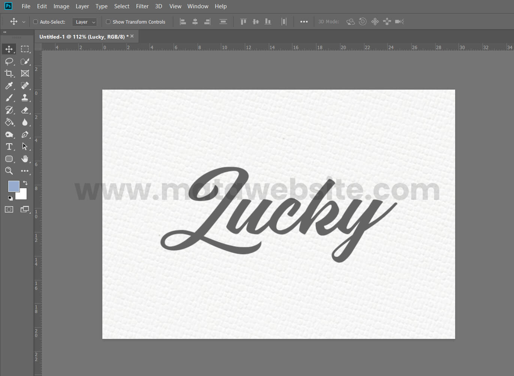Select the Eraser tool

pos(25,110)
